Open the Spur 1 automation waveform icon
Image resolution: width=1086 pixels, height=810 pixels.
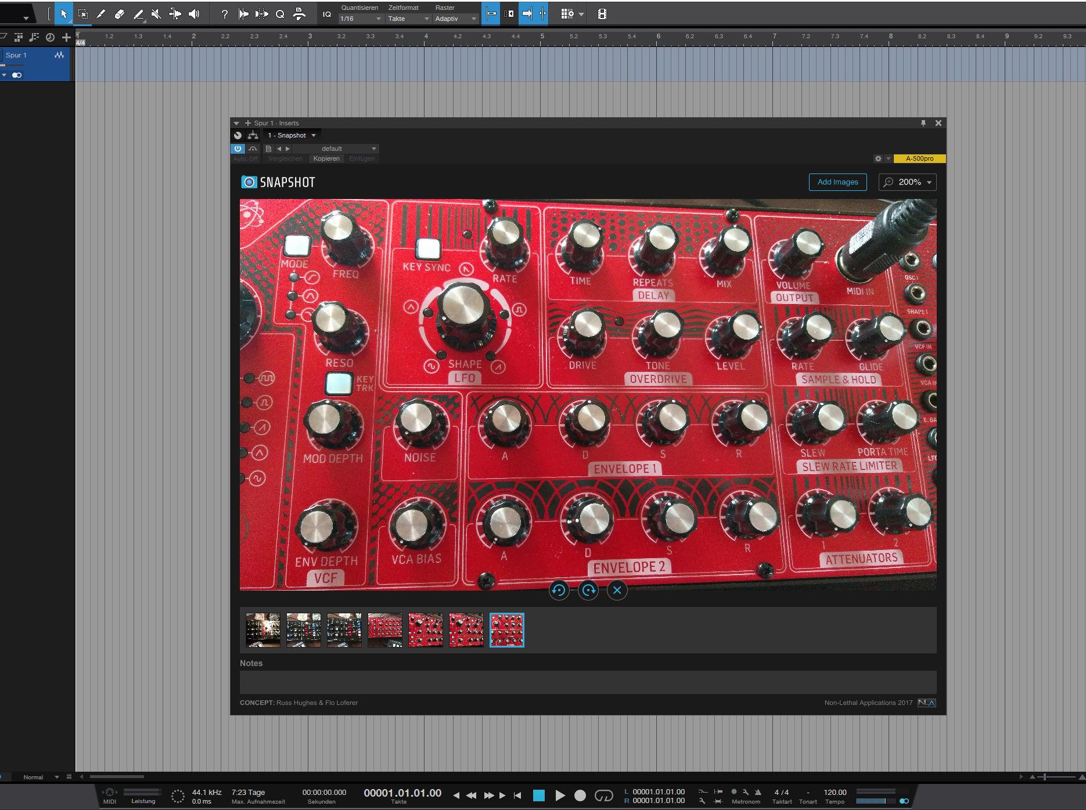coord(59,55)
